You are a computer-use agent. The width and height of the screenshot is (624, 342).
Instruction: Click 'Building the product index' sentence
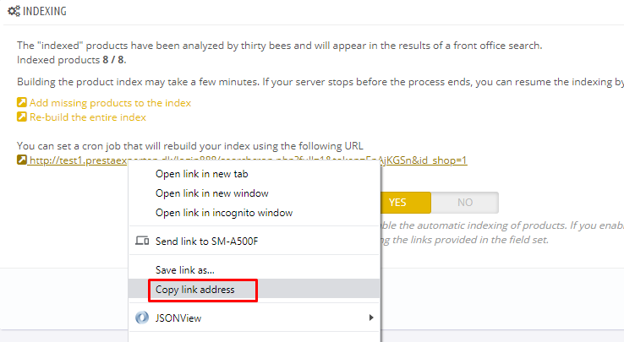point(320,82)
